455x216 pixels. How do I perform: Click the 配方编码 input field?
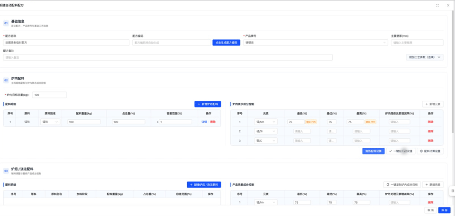click(x=172, y=43)
